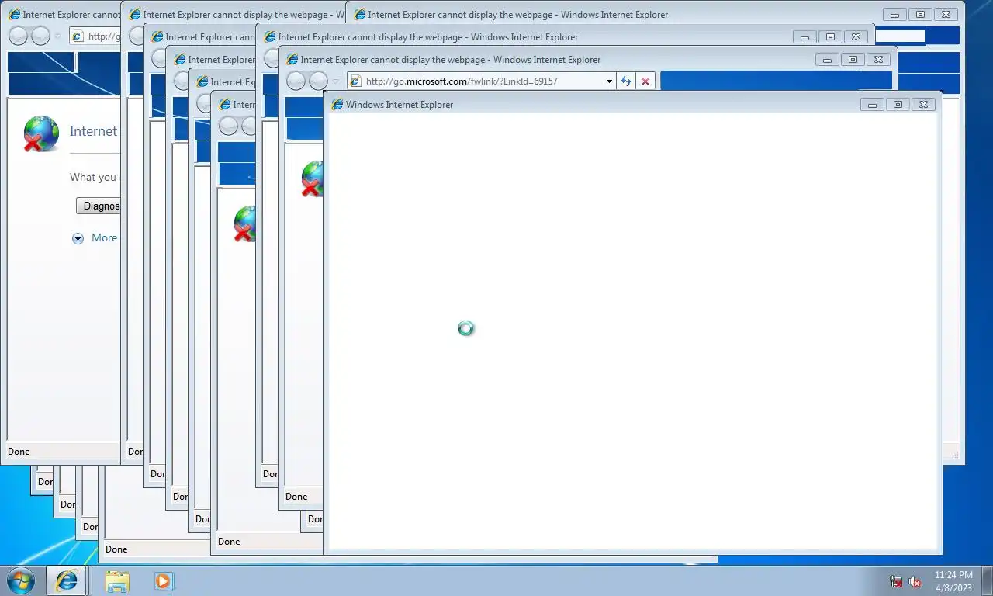Click the IE icon in the blank window's title bar
Screen dimensions: 993x596
[x=337, y=104]
